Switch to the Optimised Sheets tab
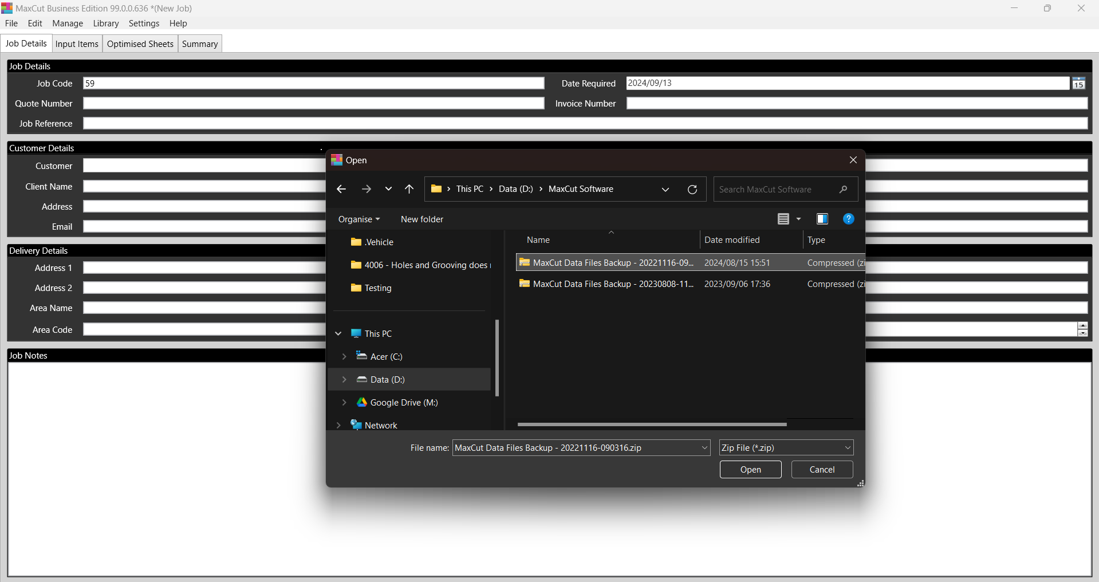This screenshot has height=582, width=1099. [140, 44]
